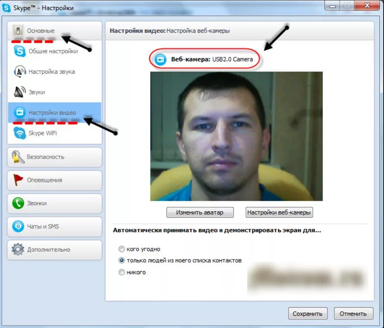Click the chat bubble icon of Чаты и SMS
384x328 pixels.
pyautogui.click(x=18, y=226)
